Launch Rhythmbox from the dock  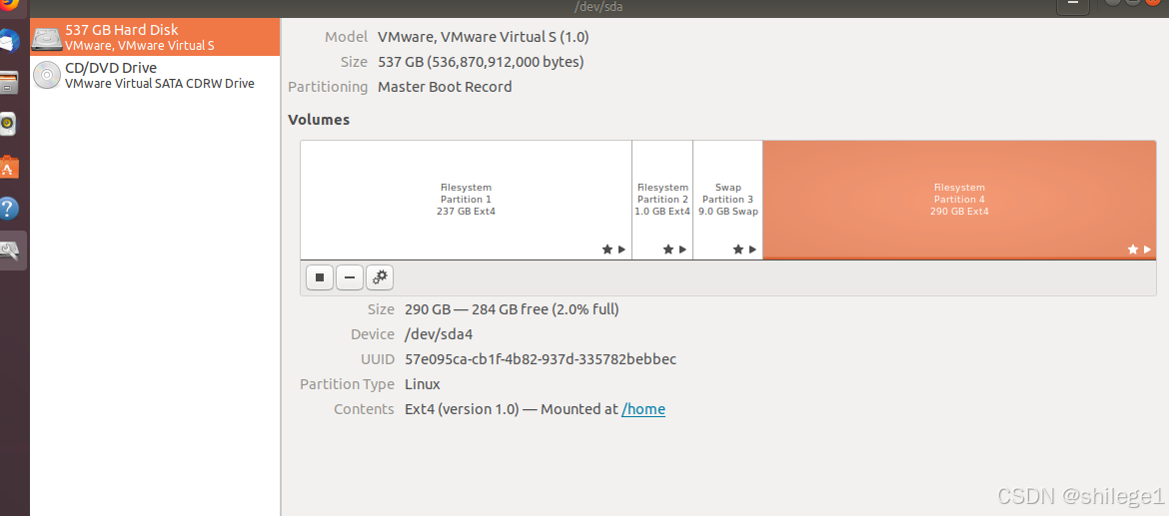tap(9, 124)
